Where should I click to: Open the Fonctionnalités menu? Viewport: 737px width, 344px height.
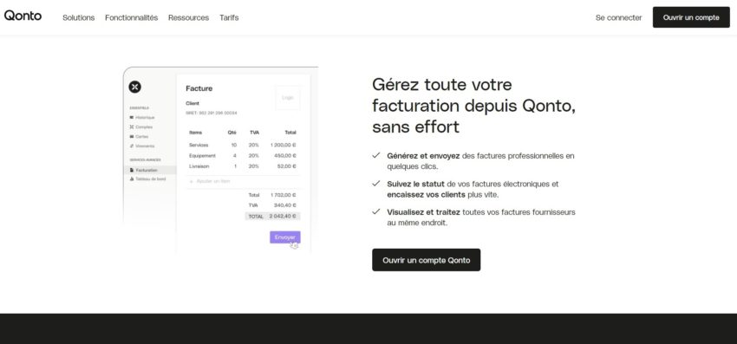131,17
